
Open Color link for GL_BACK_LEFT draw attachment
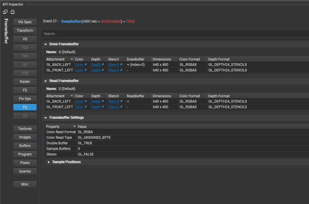coord(79,64)
